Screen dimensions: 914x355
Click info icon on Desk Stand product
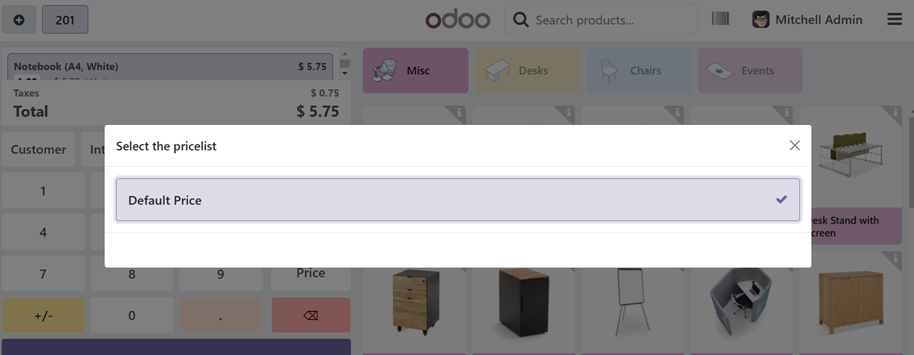point(895,113)
